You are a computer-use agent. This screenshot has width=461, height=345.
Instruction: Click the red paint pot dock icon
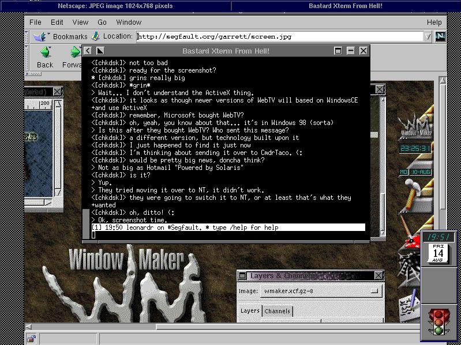pos(411,233)
